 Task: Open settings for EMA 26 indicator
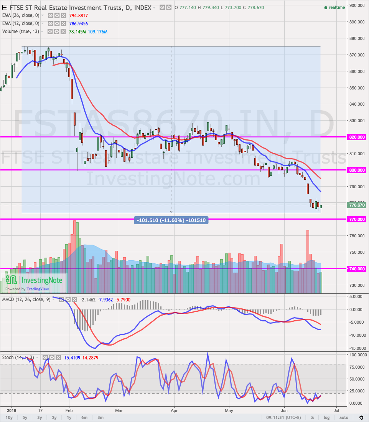pos(57,15)
